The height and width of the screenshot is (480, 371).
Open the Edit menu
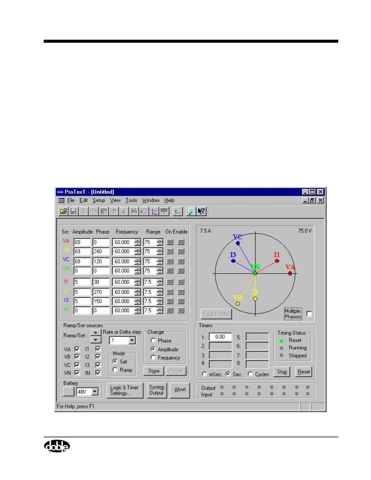click(x=84, y=200)
